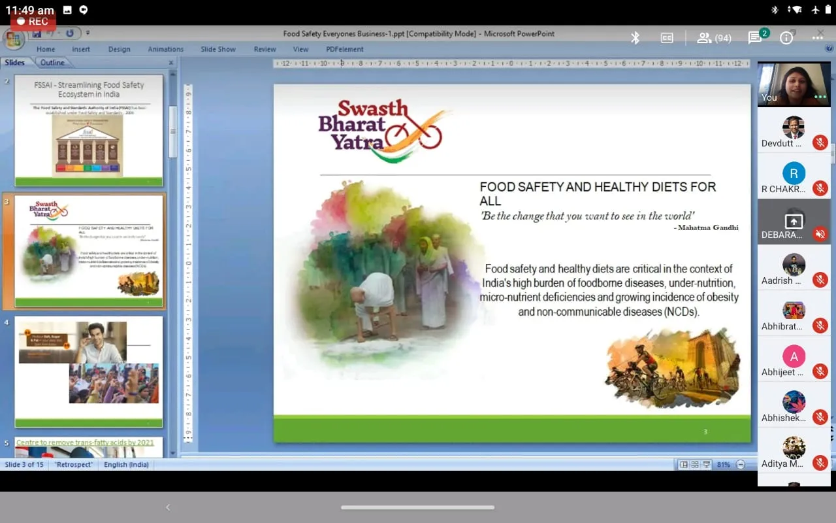Tap the Android back arrow
836x523 pixels.
point(168,507)
